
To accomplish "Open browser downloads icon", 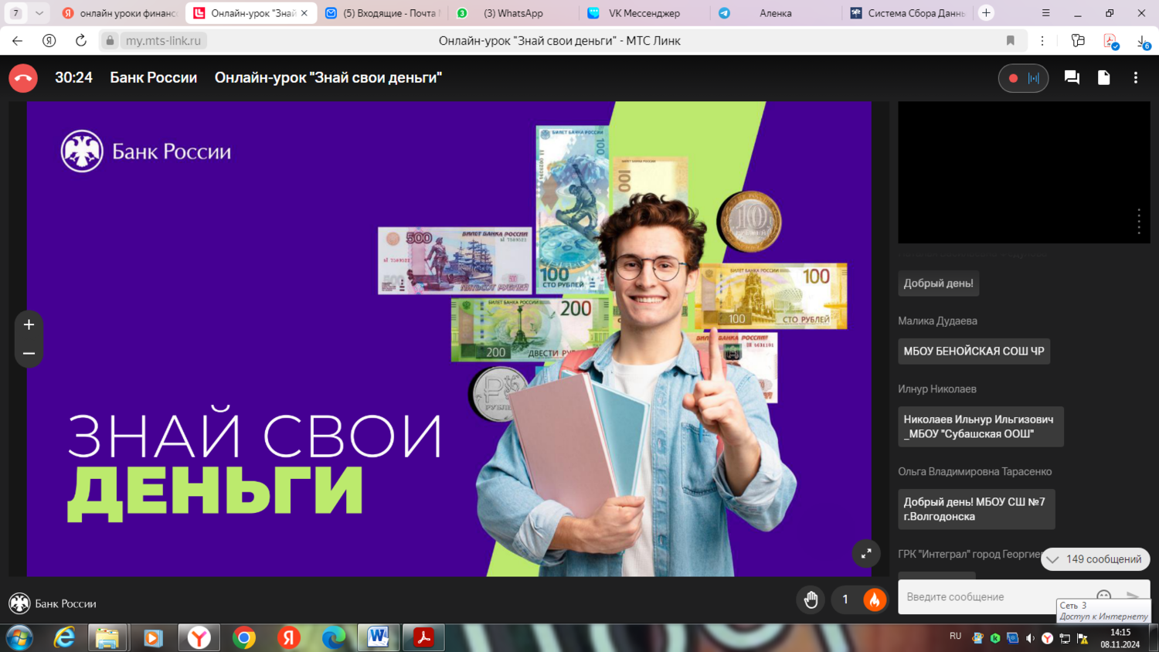I will 1143,42.
